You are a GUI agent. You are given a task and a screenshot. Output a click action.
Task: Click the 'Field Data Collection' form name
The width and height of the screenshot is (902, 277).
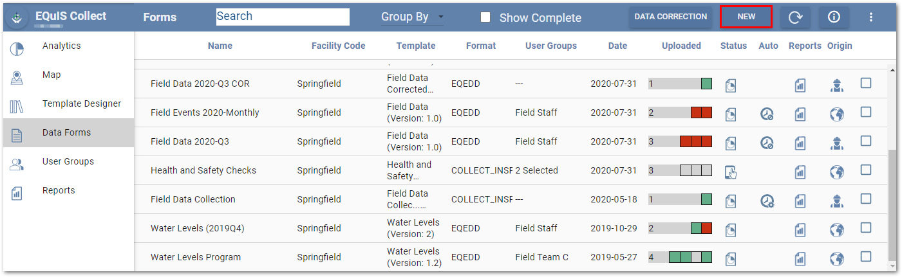tap(193, 199)
